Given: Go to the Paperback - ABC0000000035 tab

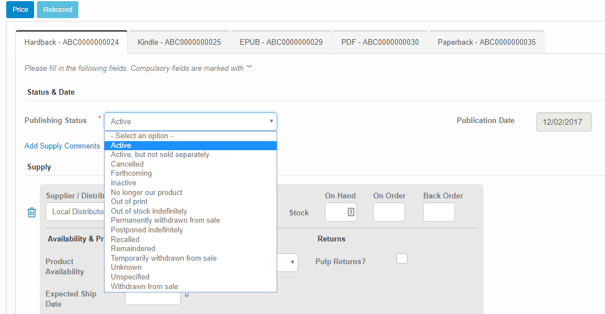Looking at the screenshot, I should point(486,42).
